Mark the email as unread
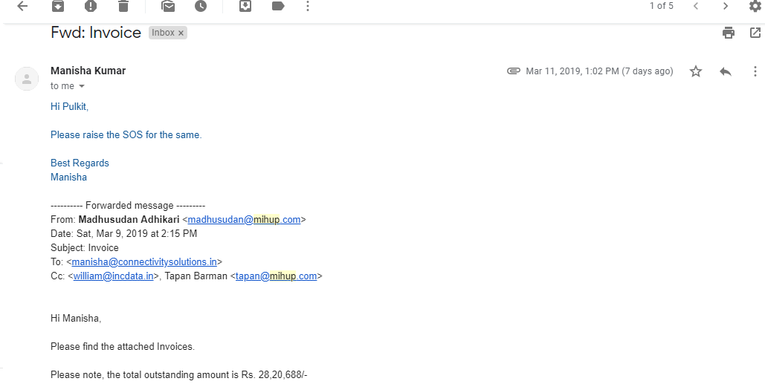 [168, 6]
